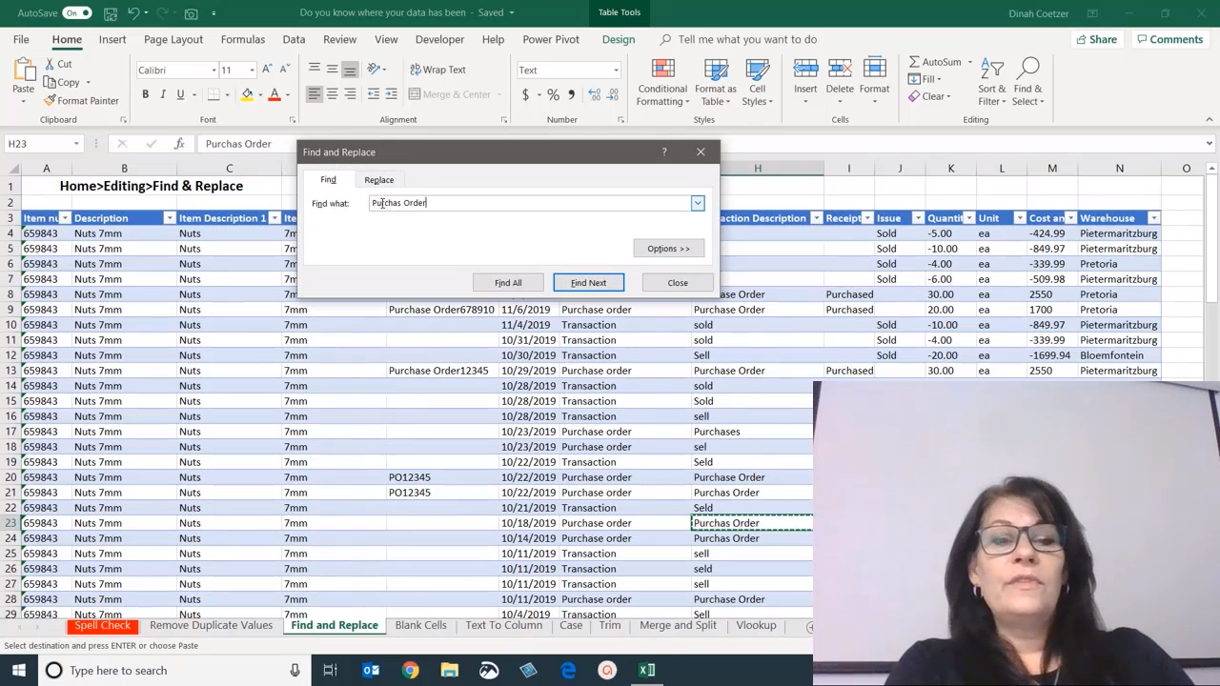Screen dimensions: 1220x686
Task: Open the Spell Check sheet tab
Action: (103, 626)
